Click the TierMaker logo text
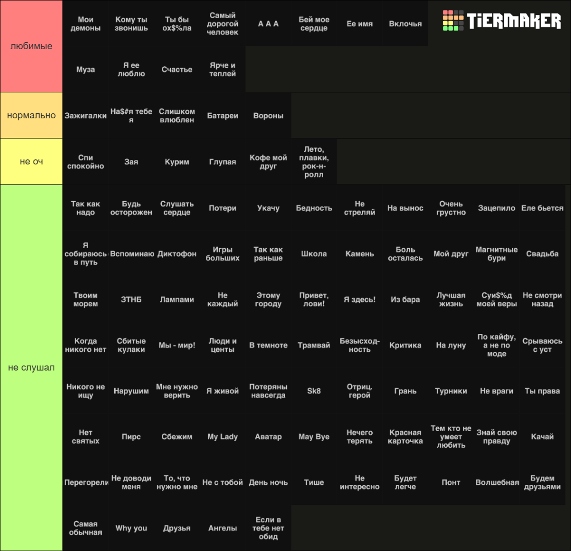The image size is (571, 551). [x=514, y=21]
